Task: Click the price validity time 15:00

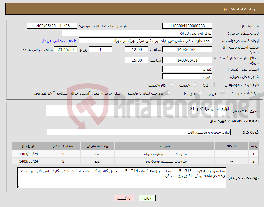Action: (137, 60)
